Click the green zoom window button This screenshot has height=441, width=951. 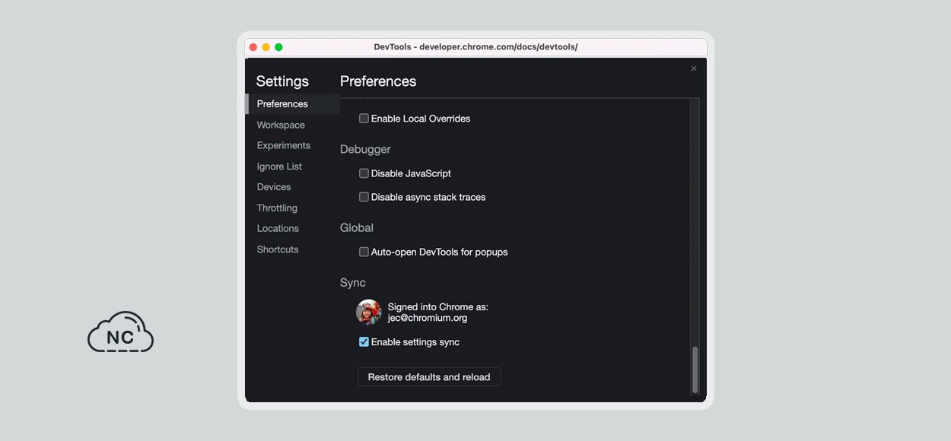pos(278,47)
